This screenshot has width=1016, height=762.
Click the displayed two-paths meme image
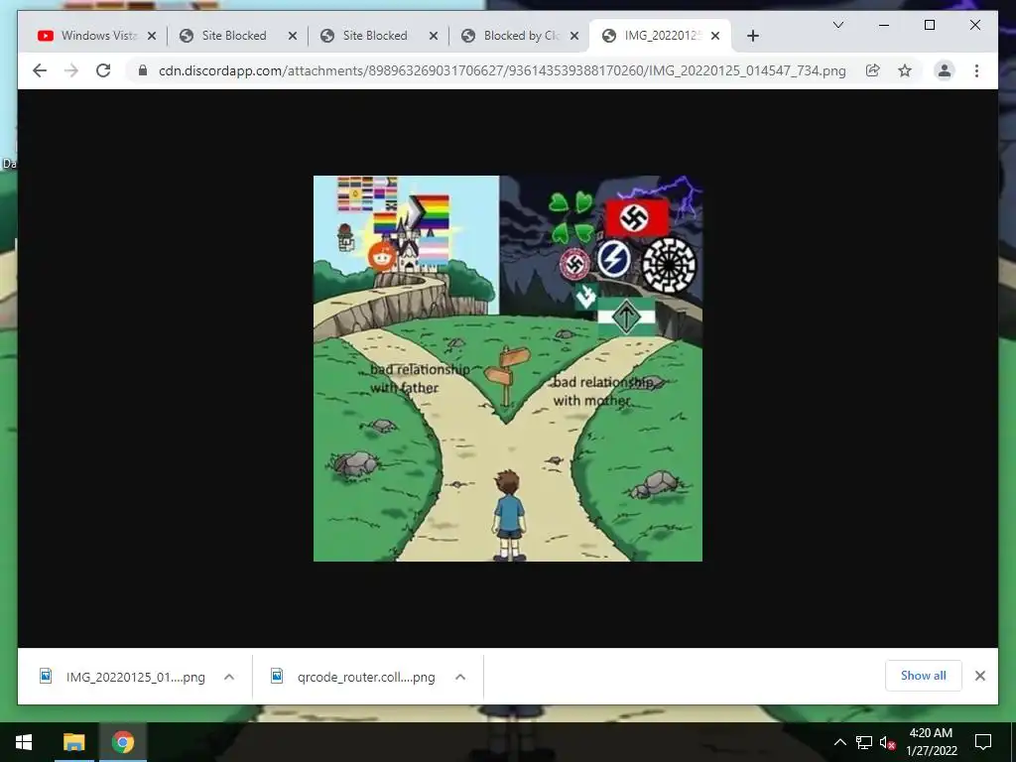[x=508, y=368]
